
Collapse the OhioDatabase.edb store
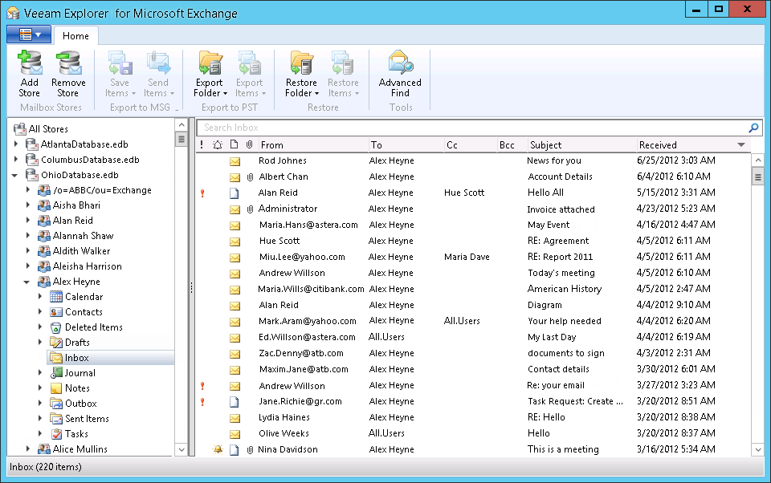14,174
